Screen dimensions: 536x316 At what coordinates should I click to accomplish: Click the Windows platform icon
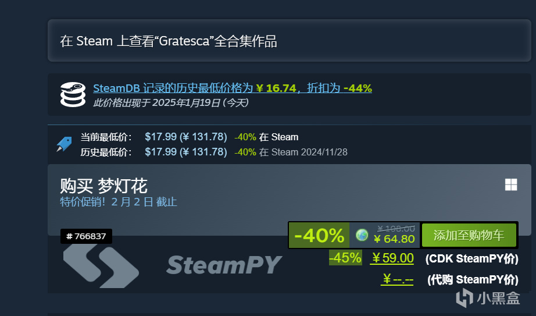click(x=511, y=184)
